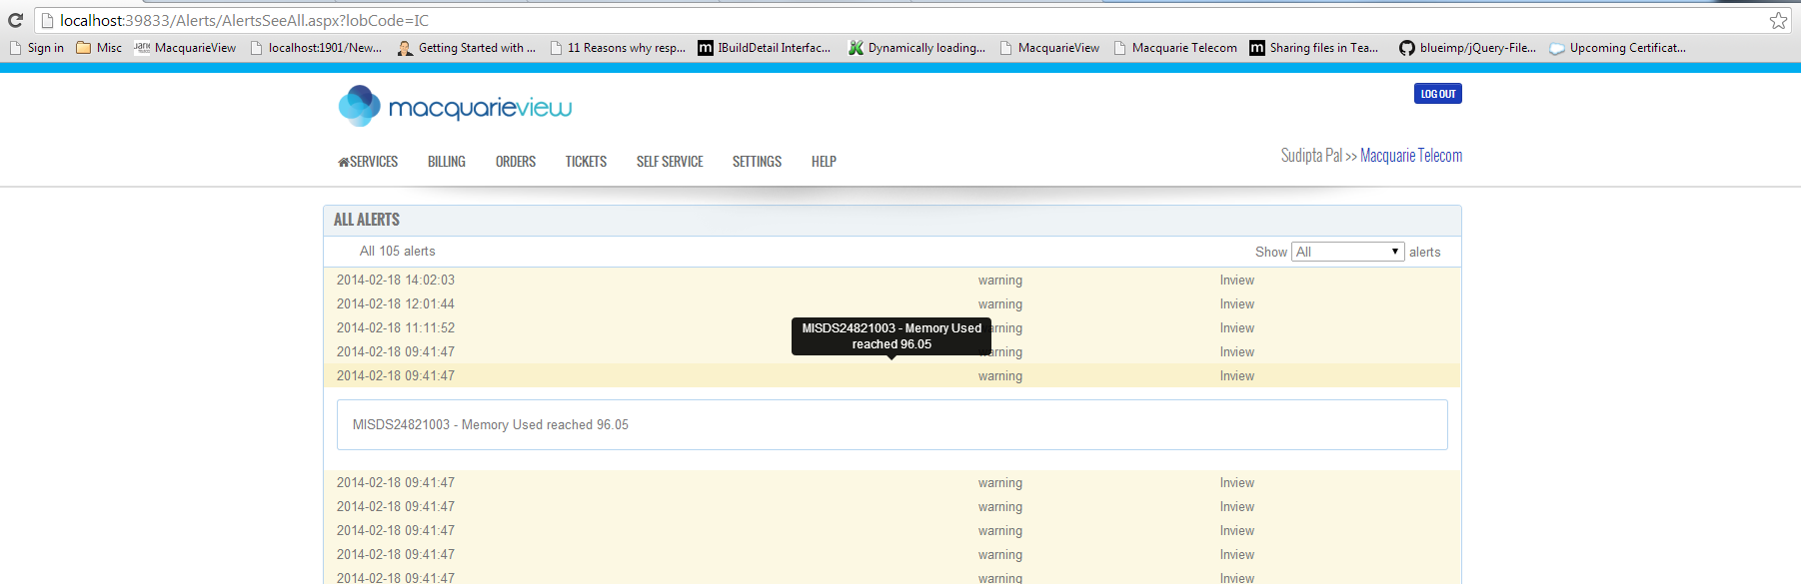
Task: Expand the 2014-02-18 14:02:03 alert row
Action: coord(396,281)
